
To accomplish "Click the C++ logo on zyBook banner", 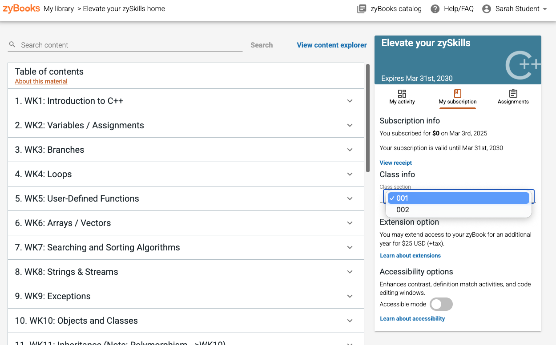I will tap(523, 65).
